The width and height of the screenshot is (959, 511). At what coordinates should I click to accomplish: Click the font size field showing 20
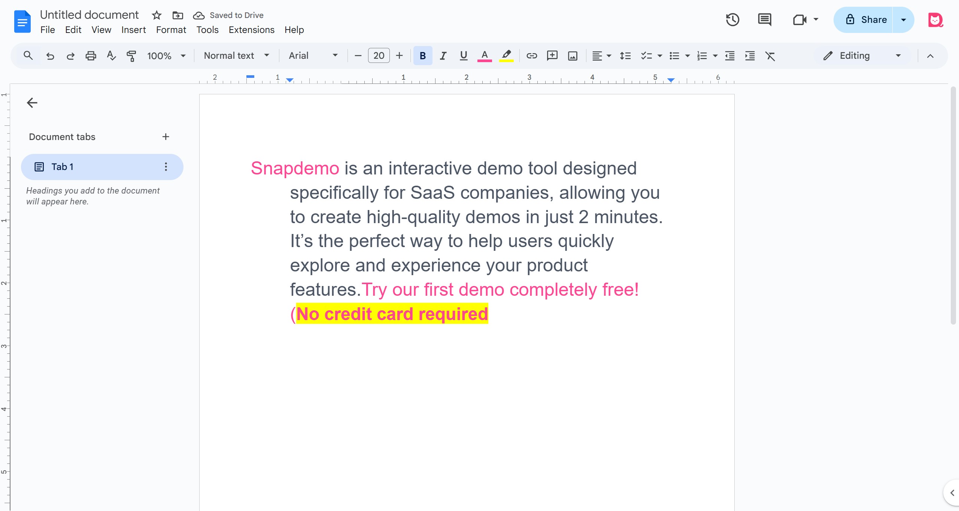click(x=379, y=56)
